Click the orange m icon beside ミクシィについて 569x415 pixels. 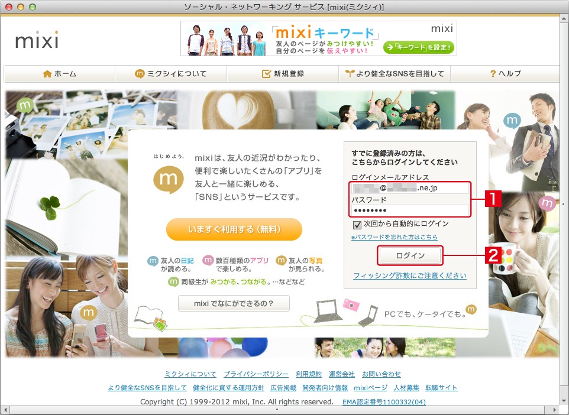click(140, 74)
